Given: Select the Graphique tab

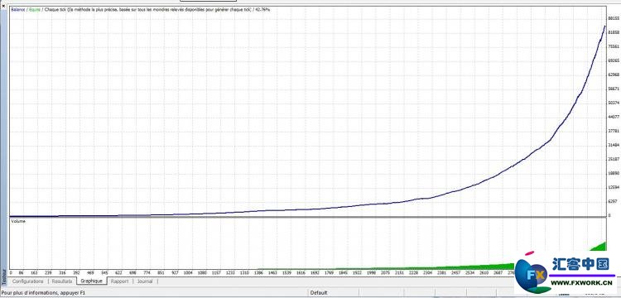Looking at the screenshot, I should [91, 281].
